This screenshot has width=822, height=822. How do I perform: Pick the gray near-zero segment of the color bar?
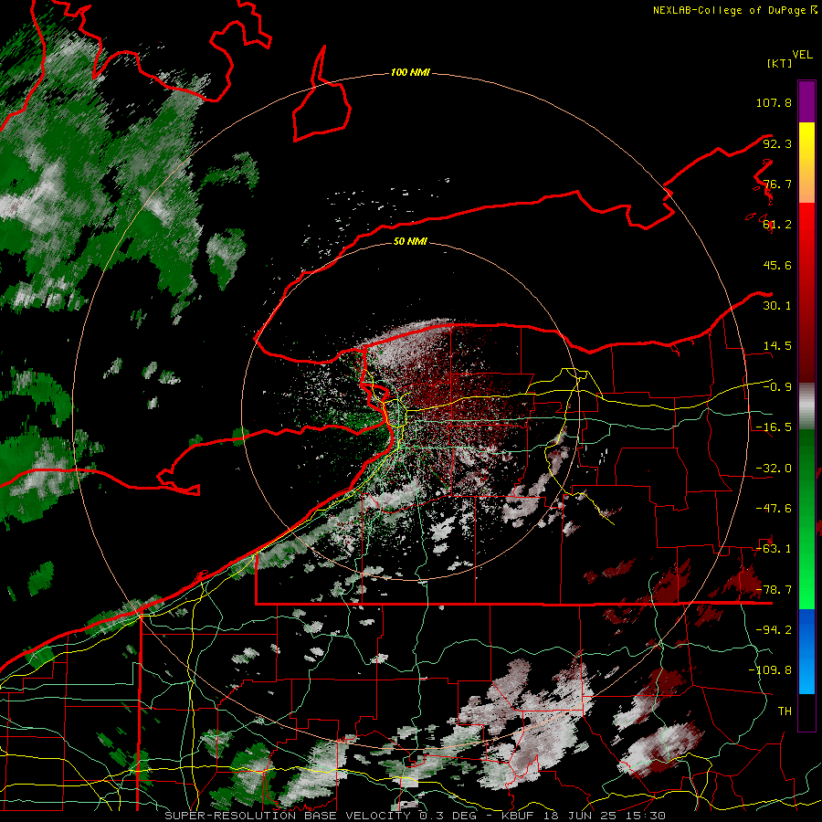pyautogui.click(x=806, y=406)
